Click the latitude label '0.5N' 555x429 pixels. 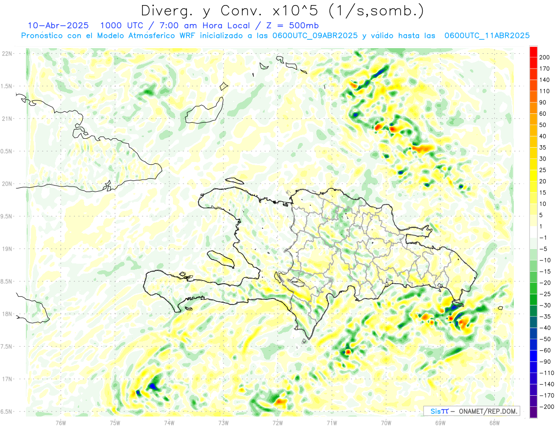pos(7,151)
